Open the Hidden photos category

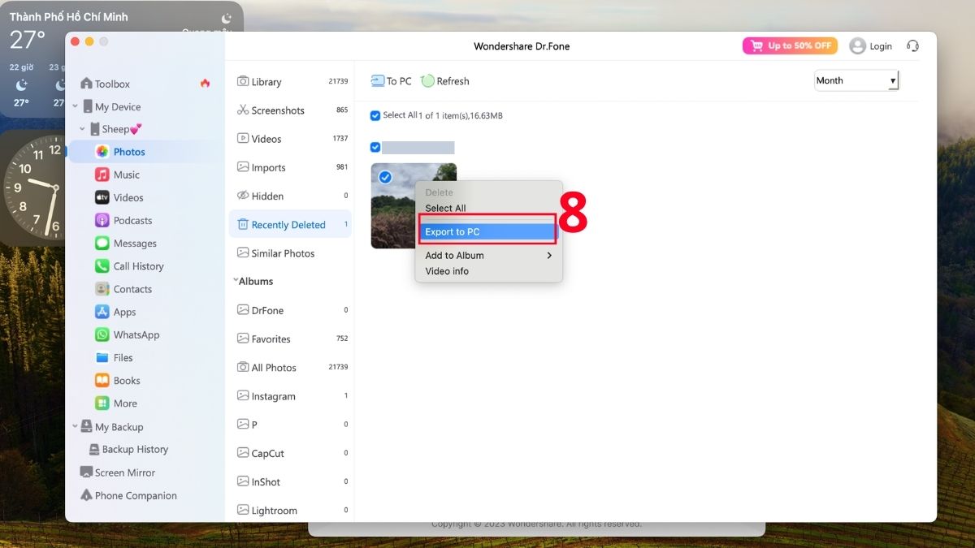(x=290, y=196)
